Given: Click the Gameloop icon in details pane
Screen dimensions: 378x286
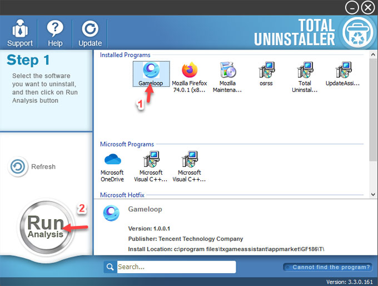Looking at the screenshot, I should tap(111, 213).
